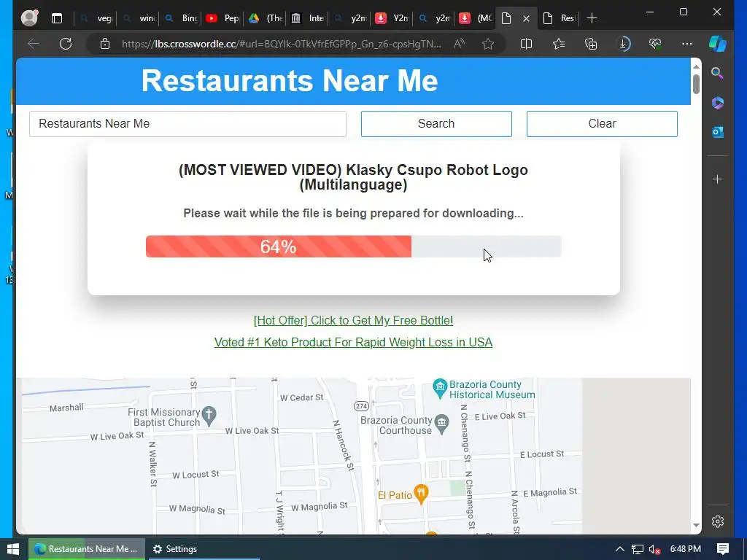Open sidebar Search icon
The image size is (747, 560).
[718, 73]
